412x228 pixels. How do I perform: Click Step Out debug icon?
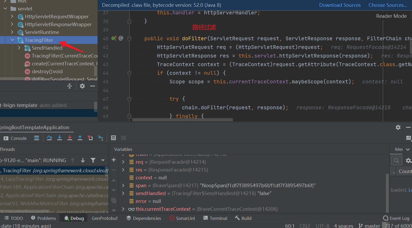(80, 138)
